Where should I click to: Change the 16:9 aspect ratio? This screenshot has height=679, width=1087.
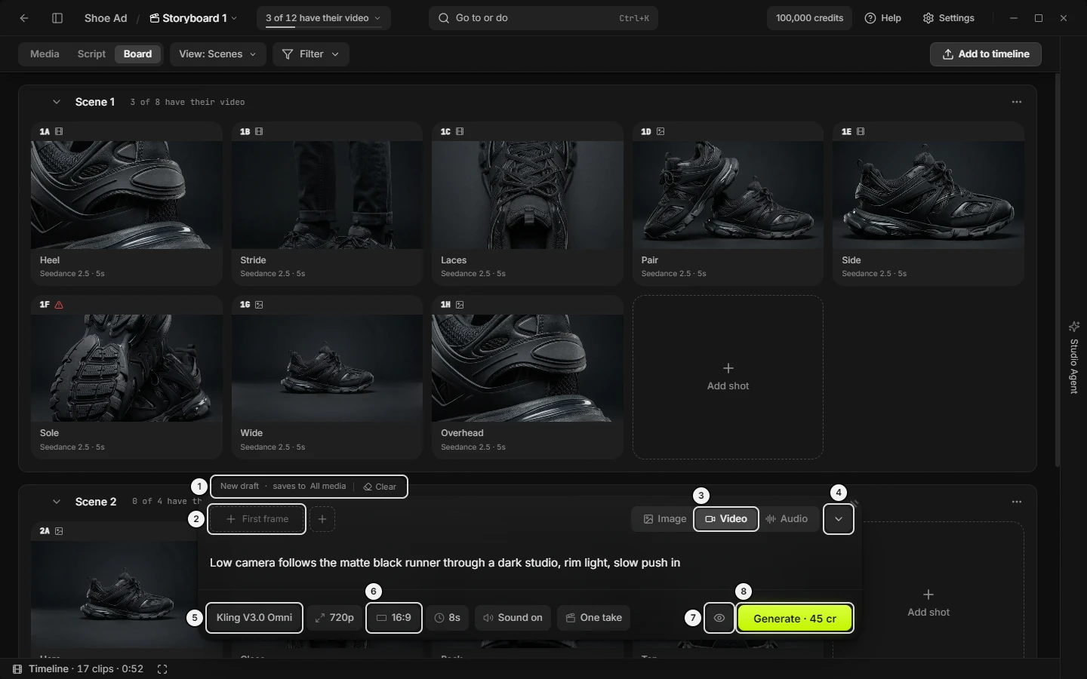pos(394,618)
